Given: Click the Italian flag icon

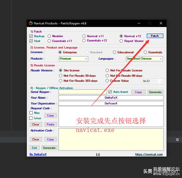Looking at the screenshot, I should [98, 154].
